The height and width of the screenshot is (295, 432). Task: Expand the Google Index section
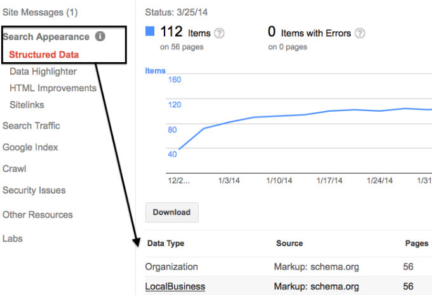30,147
